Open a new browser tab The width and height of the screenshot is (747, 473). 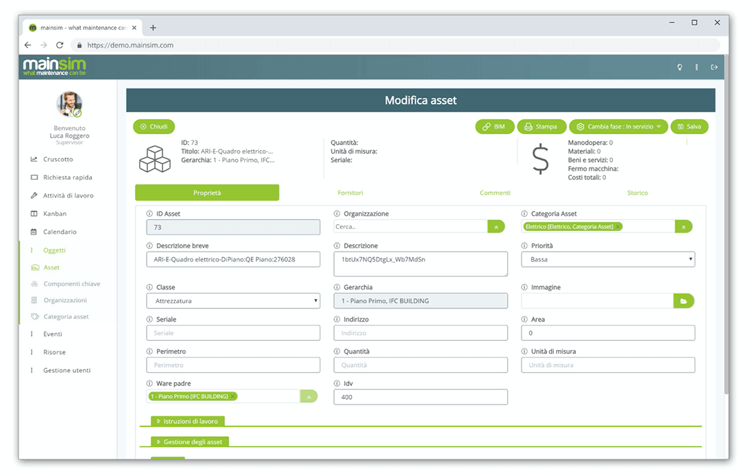pos(153,28)
